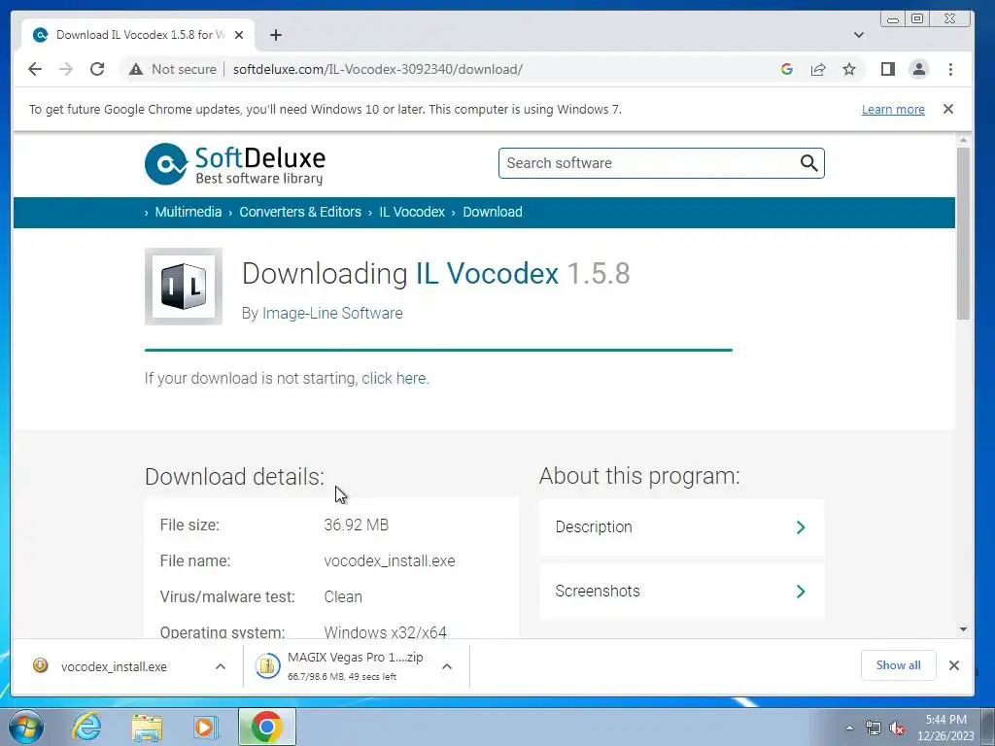Open the Chrome side panel
Image resolution: width=995 pixels, height=746 pixels.
click(888, 69)
